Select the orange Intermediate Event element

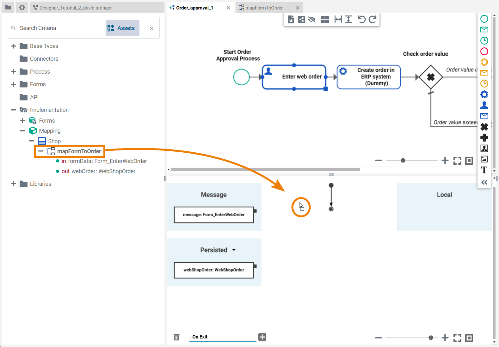484,62
